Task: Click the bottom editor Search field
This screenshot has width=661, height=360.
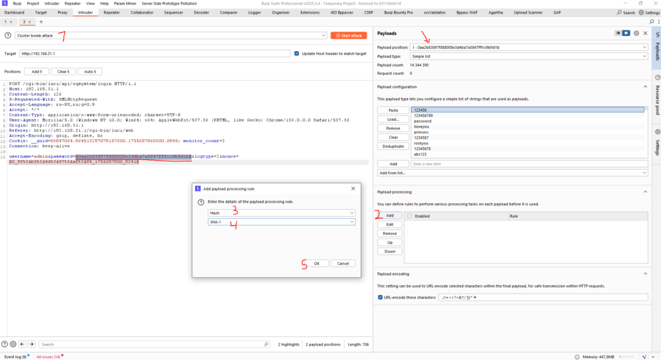Action: pos(154,345)
